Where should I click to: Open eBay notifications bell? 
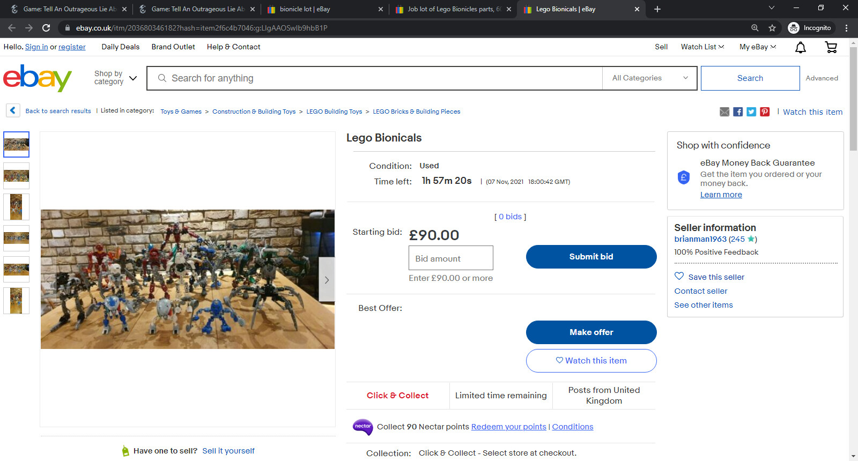801,48
